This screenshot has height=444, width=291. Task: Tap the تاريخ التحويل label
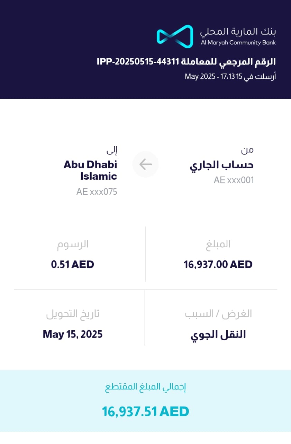pyautogui.click(x=73, y=314)
